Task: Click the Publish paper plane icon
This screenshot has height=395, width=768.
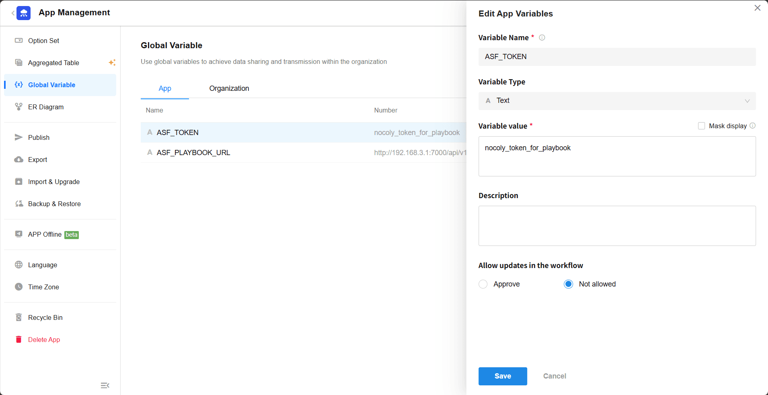Action: point(18,137)
